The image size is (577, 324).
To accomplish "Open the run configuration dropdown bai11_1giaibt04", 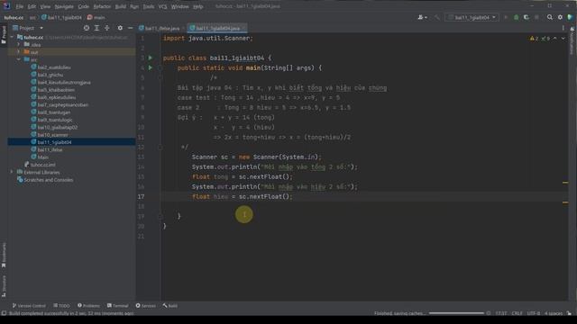I will [x=472, y=17].
